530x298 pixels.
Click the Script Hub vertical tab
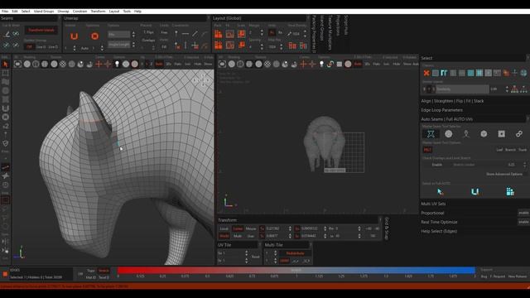coord(346,25)
